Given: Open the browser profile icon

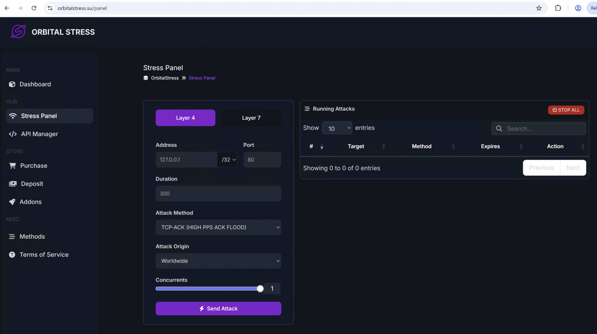Looking at the screenshot, I should click(x=578, y=8).
